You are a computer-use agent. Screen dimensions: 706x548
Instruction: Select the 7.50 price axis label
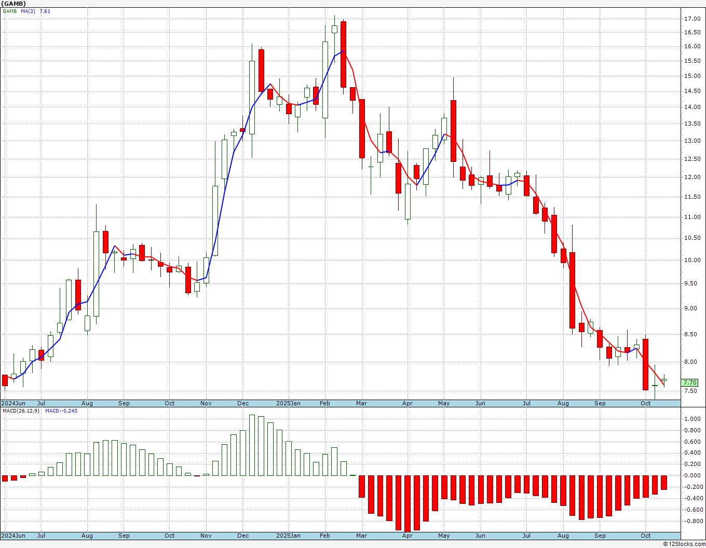(x=690, y=391)
